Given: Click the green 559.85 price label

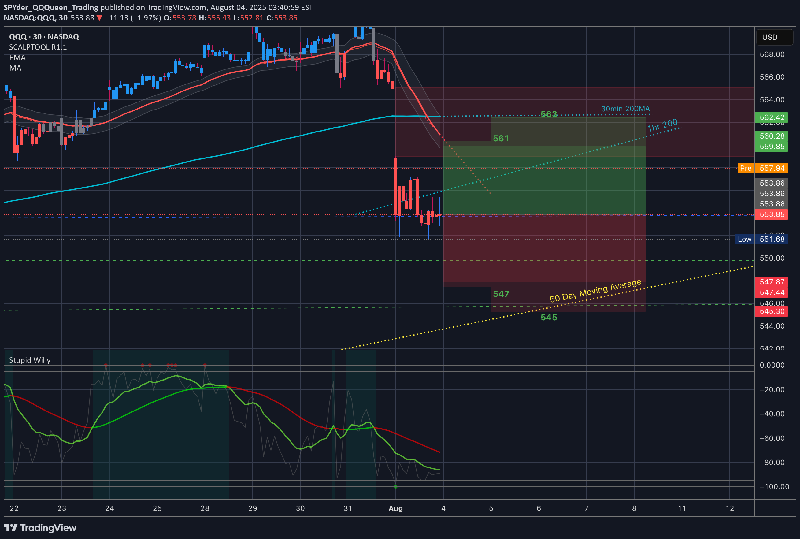Looking at the screenshot, I should pyautogui.click(x=772, y=147).
